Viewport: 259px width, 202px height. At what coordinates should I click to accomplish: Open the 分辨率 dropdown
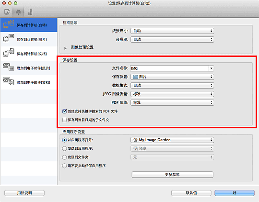172,39
